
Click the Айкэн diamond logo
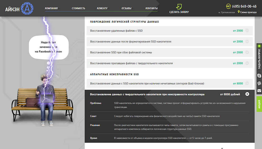[x=27, y=9]
